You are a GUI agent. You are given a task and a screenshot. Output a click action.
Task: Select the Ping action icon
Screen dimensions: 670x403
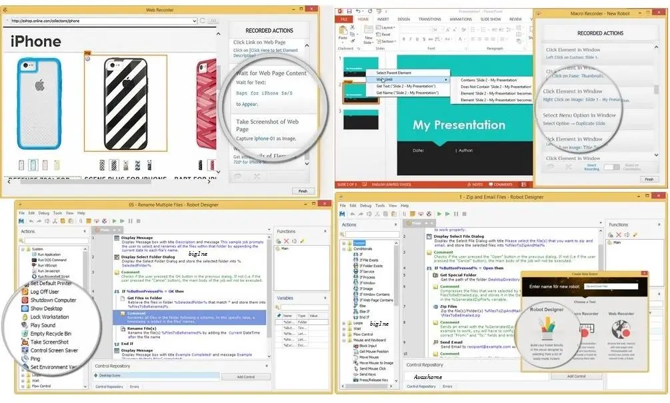pyautogui.click(x=25, y=358)
